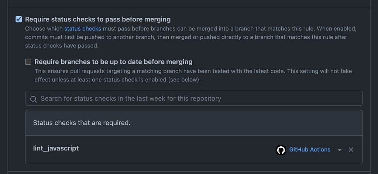The width and height of the screenshot is (378, 174).
Task: Toggle via the "Require status checks to pass before merging" label
Action: click(x=98, y=19)
